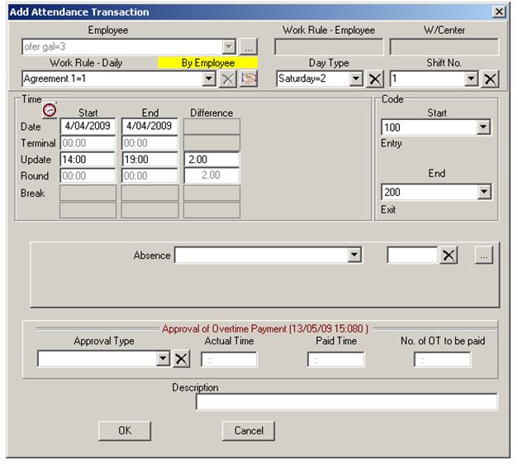Click the Description text field
Screen dimensions: 518x465
click(x=346, y=402)
